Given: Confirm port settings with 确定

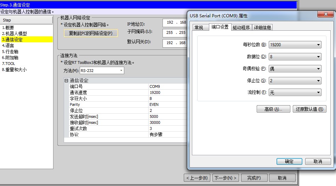Looking at the screenshot, I should 289,161.
